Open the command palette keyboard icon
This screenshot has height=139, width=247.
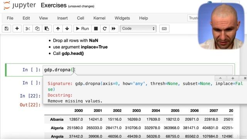click(164, 29)
